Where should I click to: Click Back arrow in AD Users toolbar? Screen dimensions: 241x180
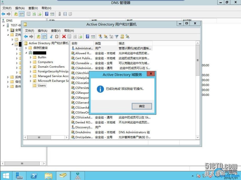(x=26, y=36)
